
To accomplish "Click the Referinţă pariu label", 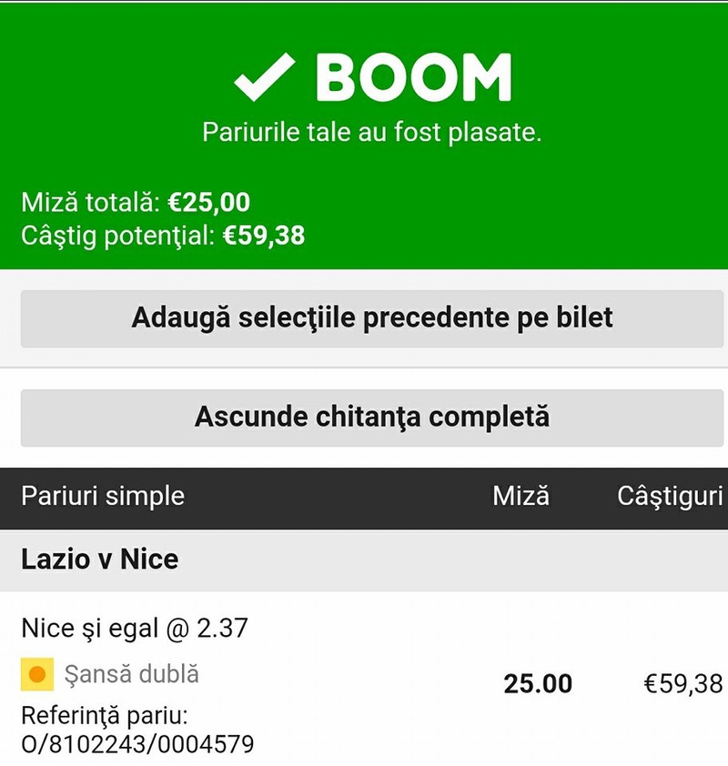I will click(105, 716).
